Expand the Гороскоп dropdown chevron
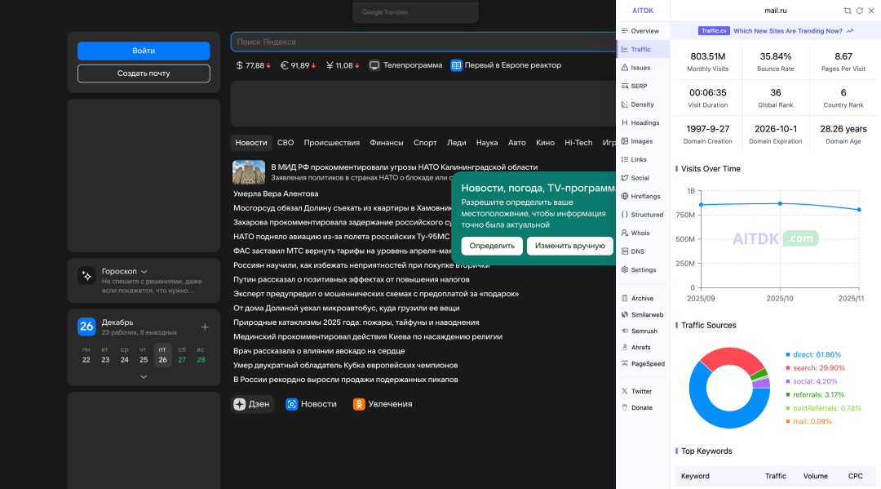881x489 pixels. point(144,272)
